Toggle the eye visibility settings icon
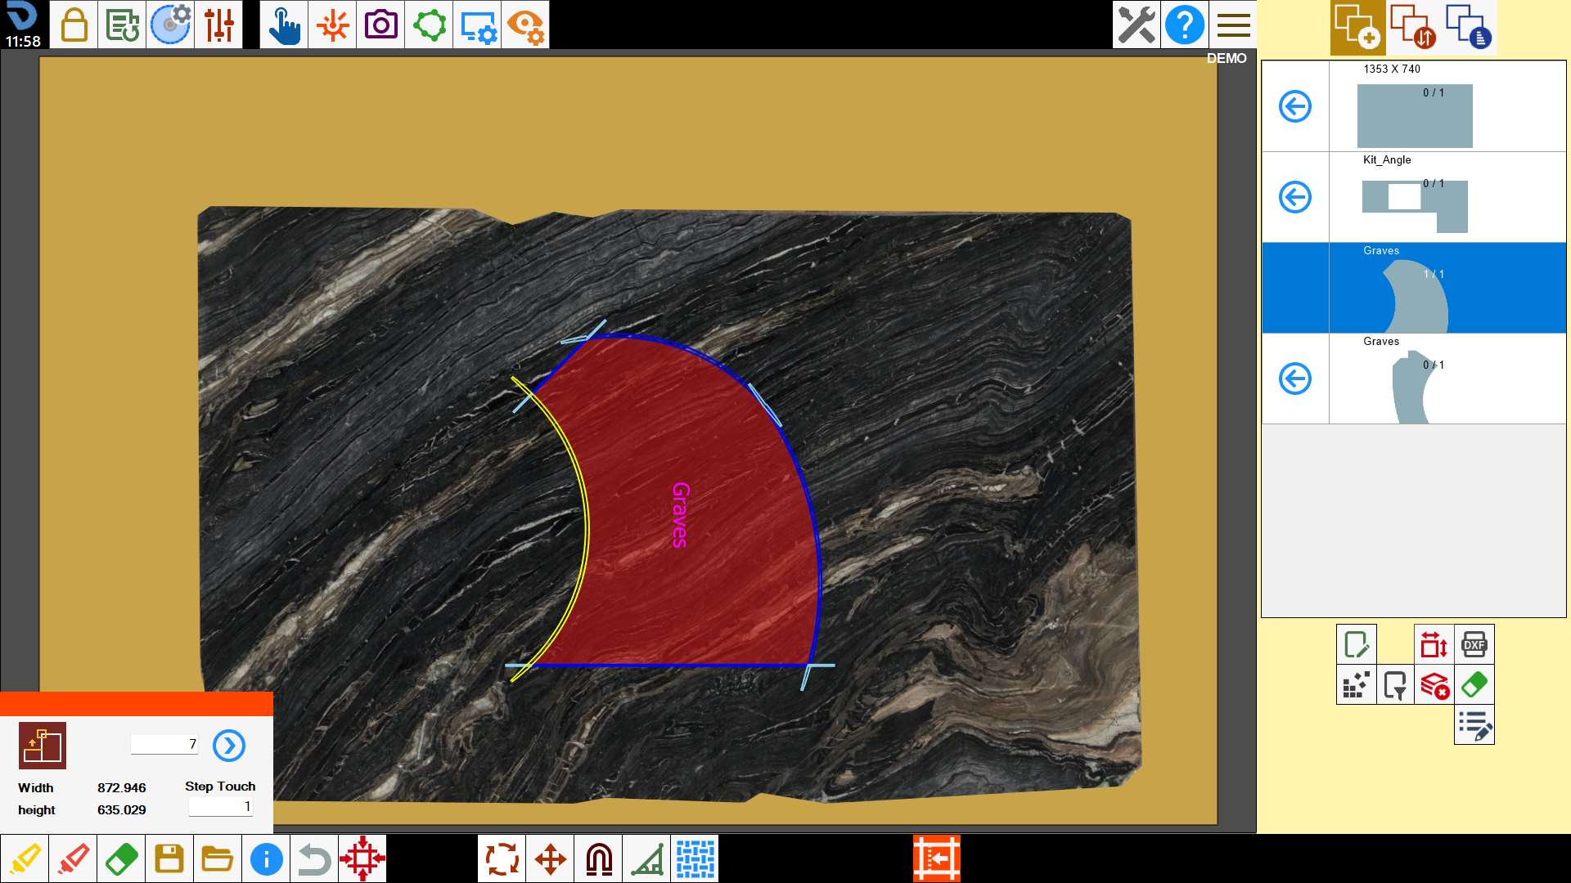 (525, 25)
